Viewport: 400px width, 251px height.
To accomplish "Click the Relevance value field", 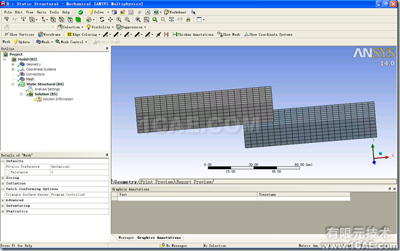I will point(79,172).
